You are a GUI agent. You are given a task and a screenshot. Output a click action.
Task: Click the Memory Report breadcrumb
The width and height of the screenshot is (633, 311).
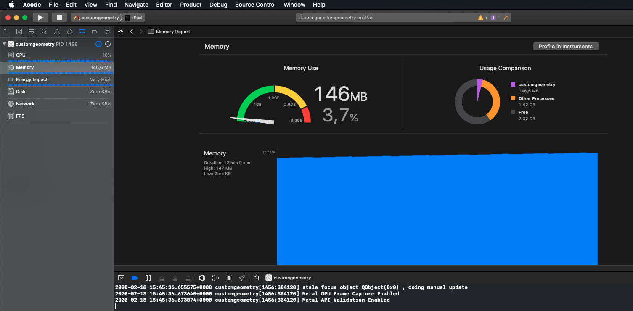(169, 32)
